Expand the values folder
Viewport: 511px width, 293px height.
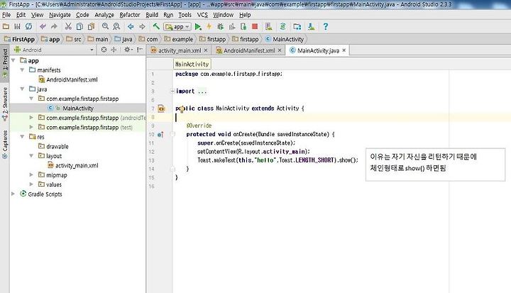coord(31,184)
